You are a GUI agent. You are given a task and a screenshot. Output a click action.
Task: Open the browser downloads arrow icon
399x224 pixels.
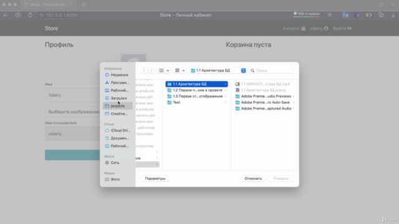393,15
